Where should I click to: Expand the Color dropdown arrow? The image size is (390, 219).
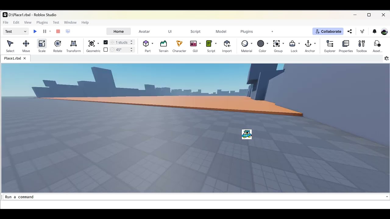(267, 43)
